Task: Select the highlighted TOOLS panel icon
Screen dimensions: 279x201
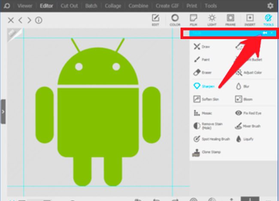Action: point(268,20)
